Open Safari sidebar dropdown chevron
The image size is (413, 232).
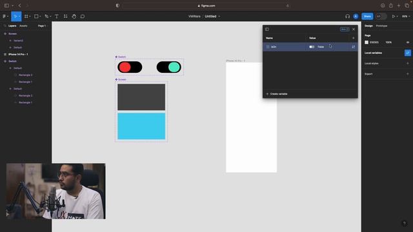tap(12, 6)
